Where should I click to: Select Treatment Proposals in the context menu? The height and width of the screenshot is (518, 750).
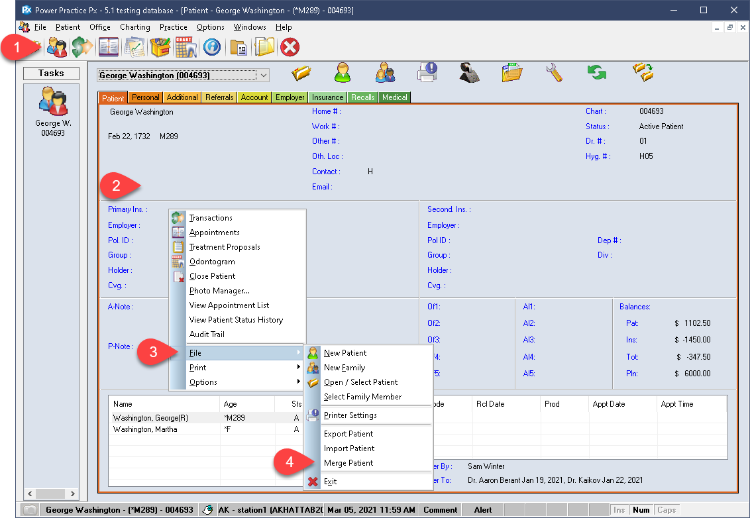pos(238,247)
